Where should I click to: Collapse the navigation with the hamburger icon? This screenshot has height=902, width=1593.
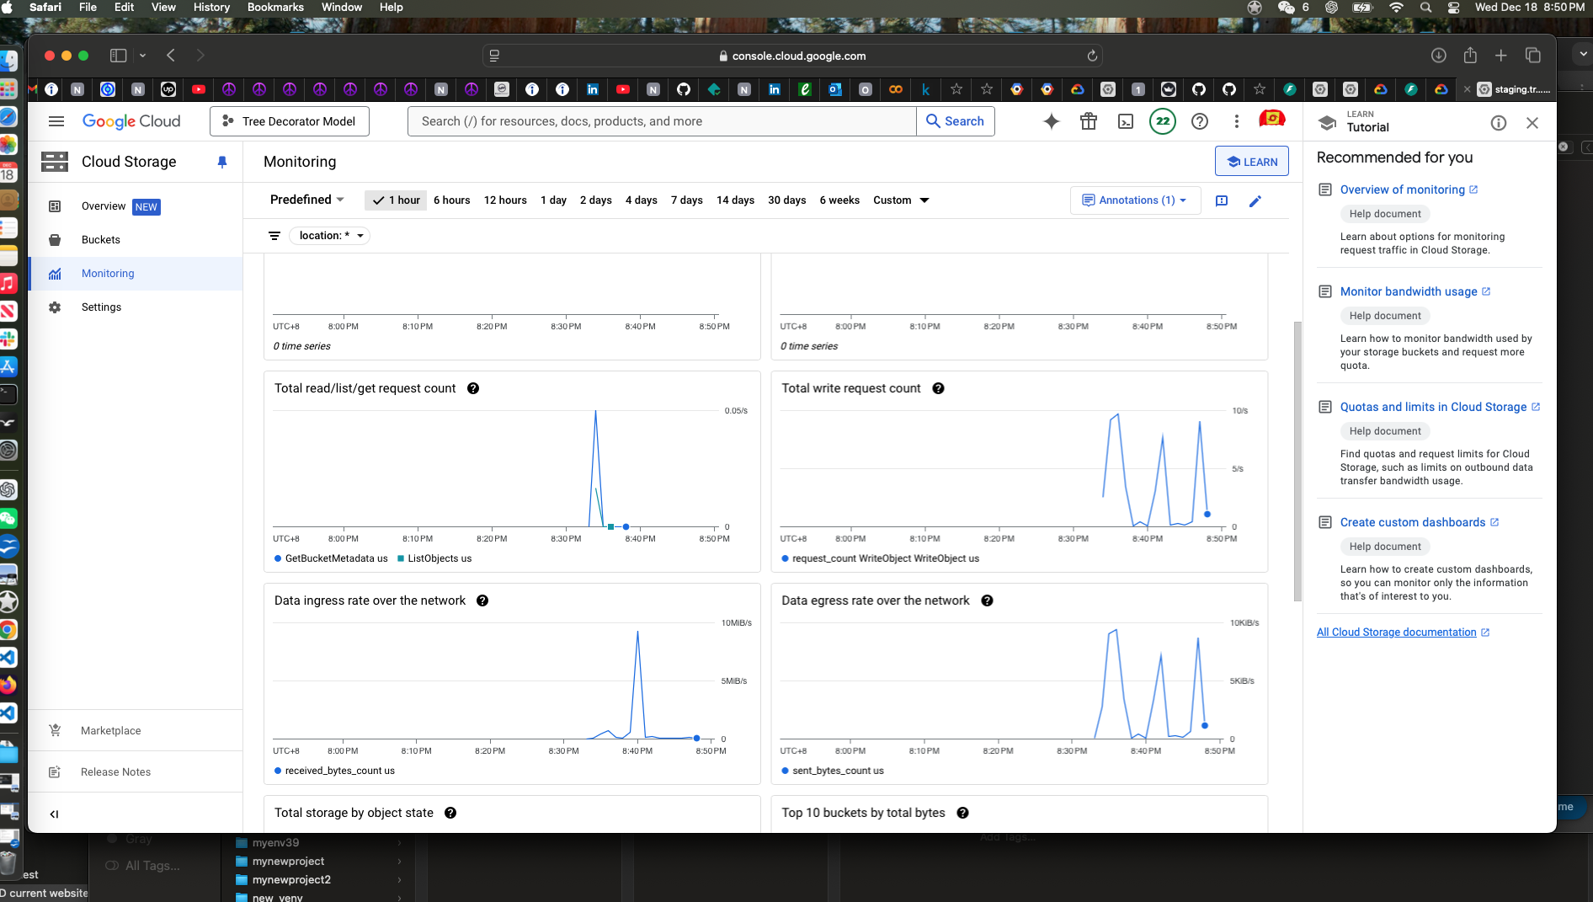point(56,121)
